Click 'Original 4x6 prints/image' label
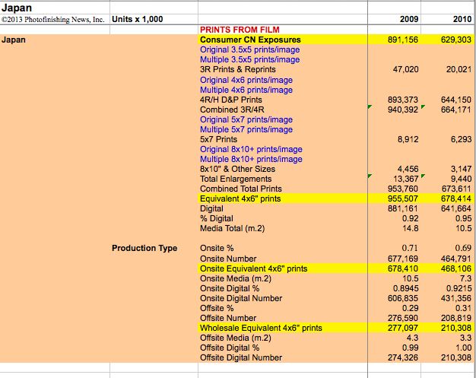Viewport: 476px width, 378px height. (246, 80)
